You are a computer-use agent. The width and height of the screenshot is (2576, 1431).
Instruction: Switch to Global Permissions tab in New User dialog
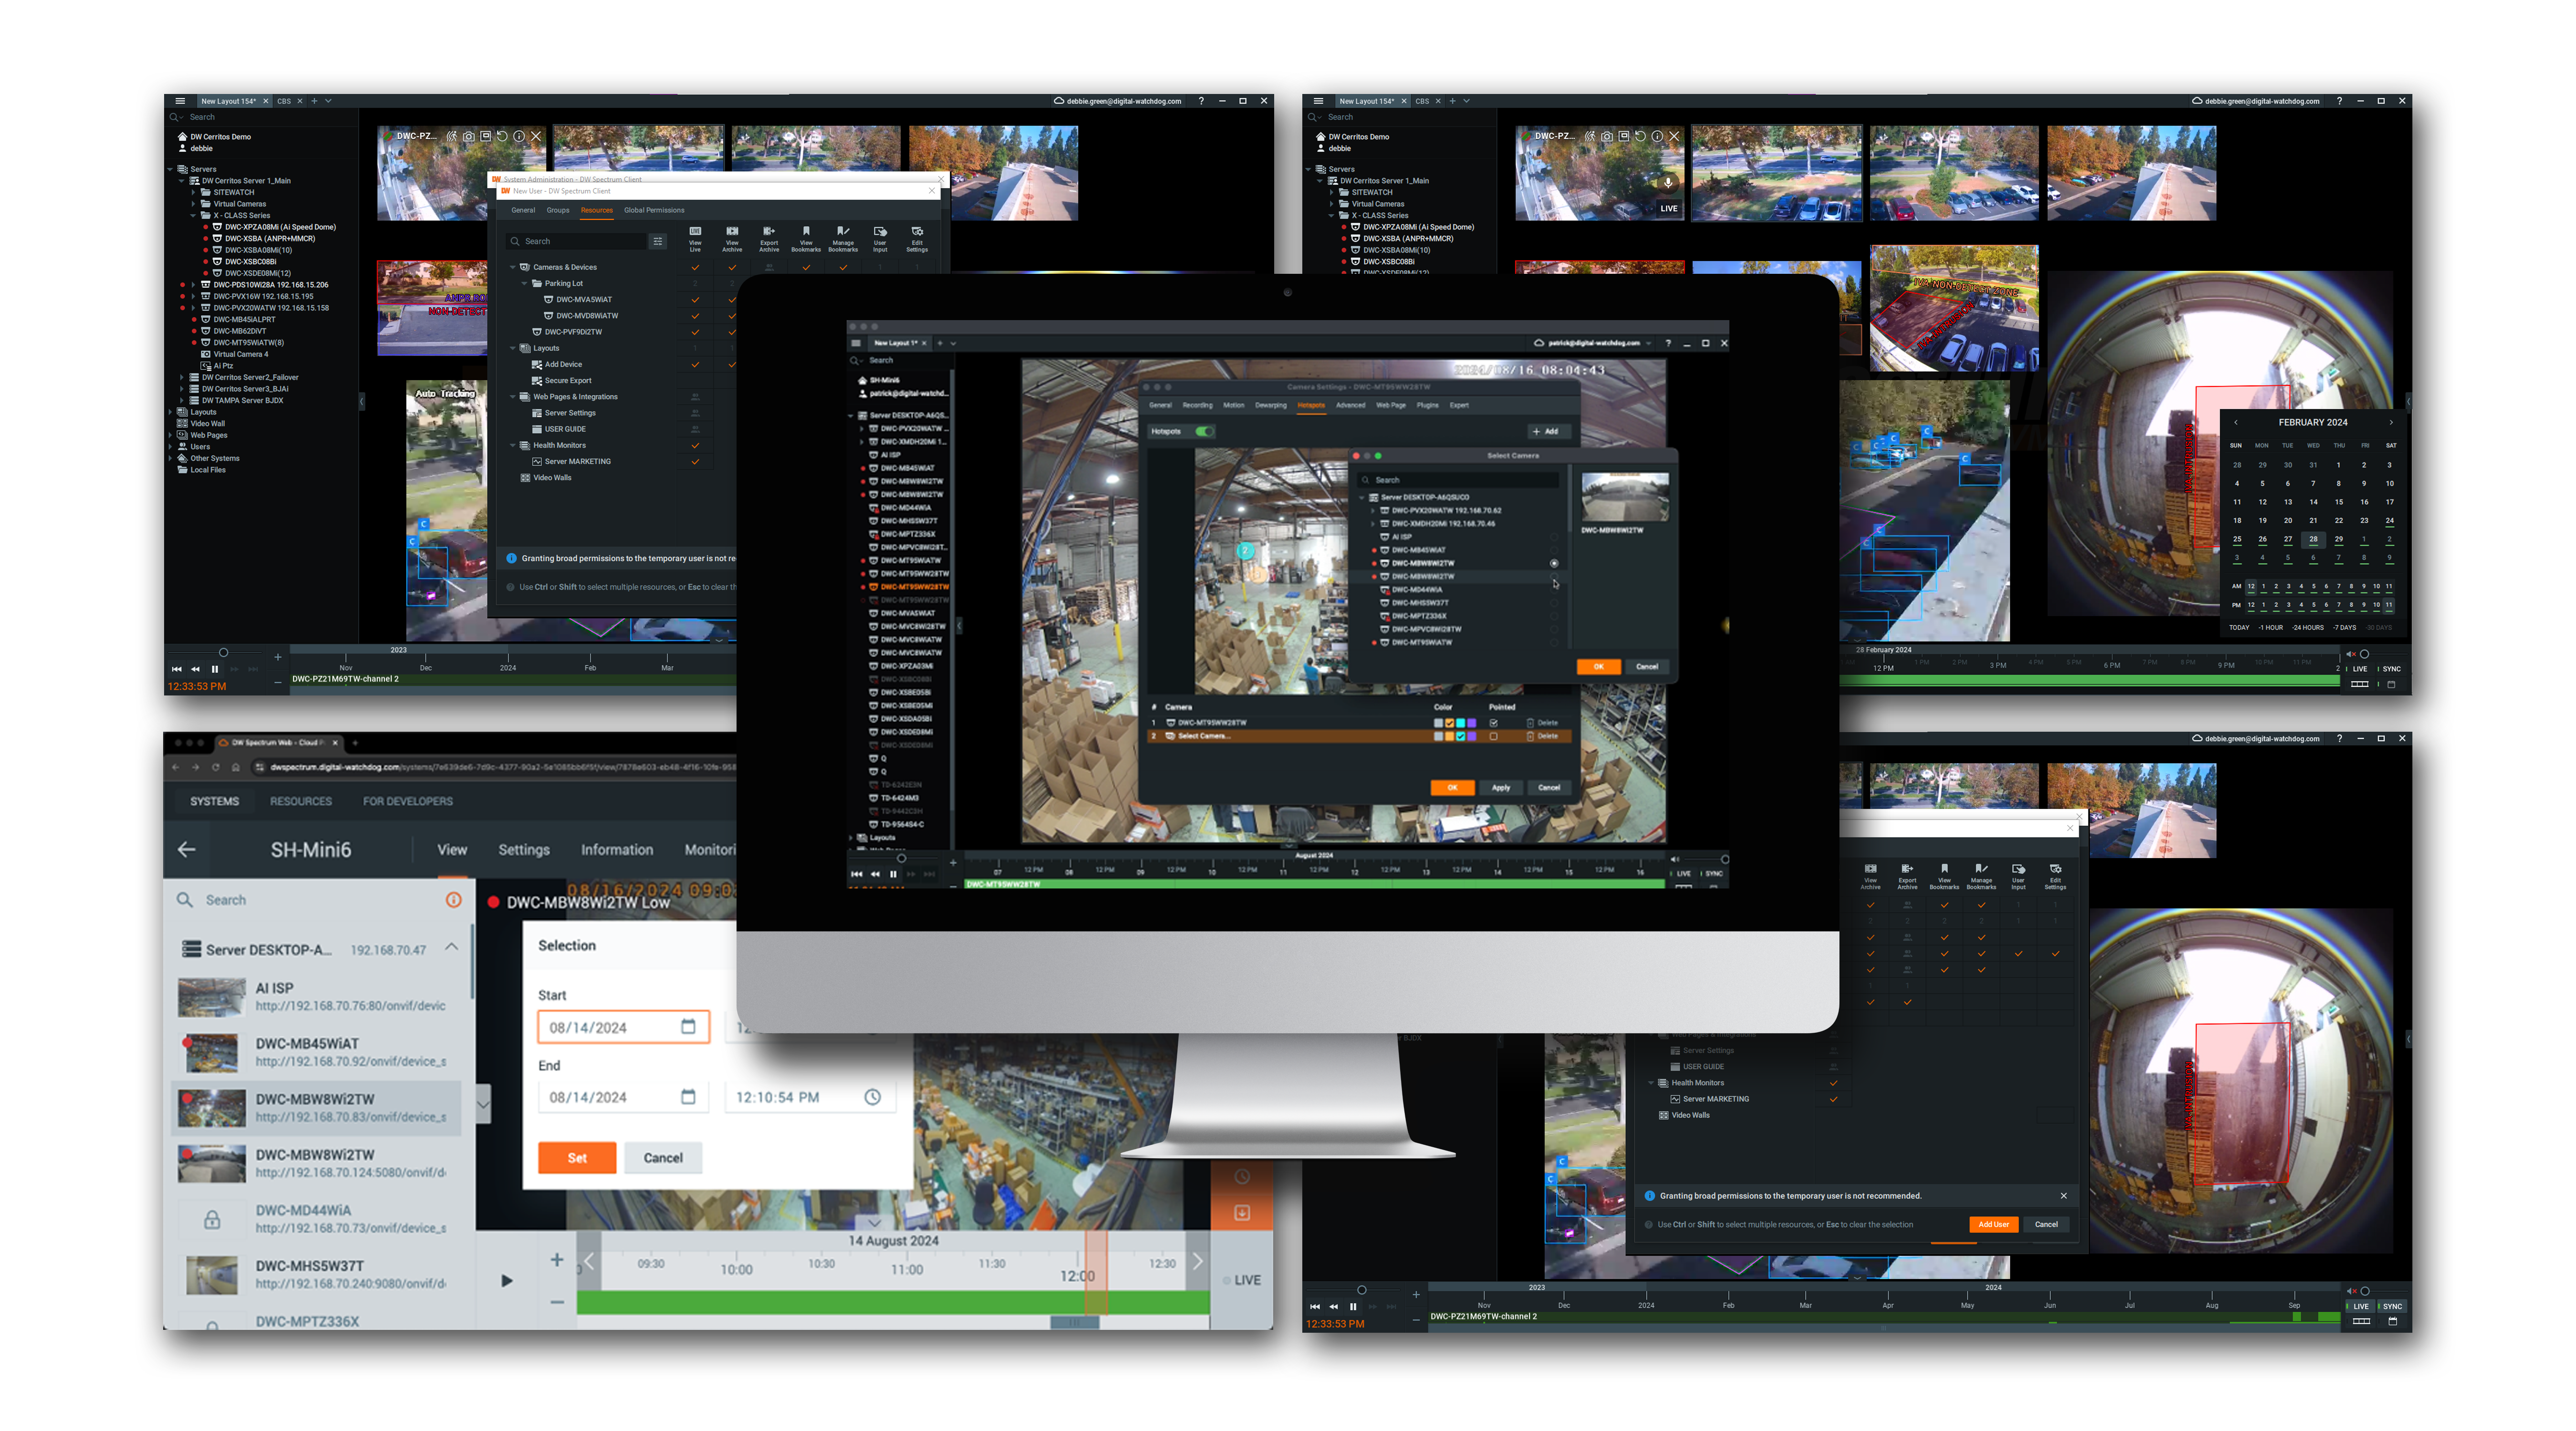pyautogui.click(x=654, y=210)
